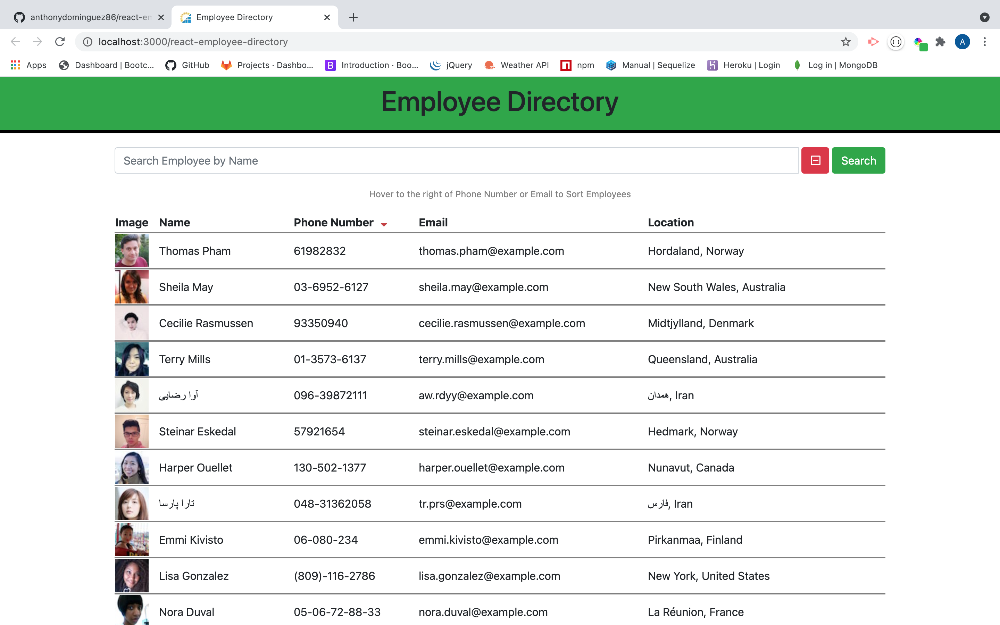The height and width of the screenshot is (625, 1000).
Task: Click the red arrow extension icon
Action: (873, 42)
